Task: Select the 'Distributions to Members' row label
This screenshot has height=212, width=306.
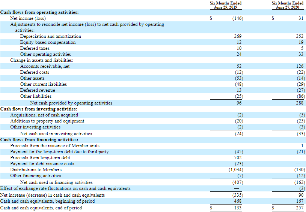Action: (36, 170)
